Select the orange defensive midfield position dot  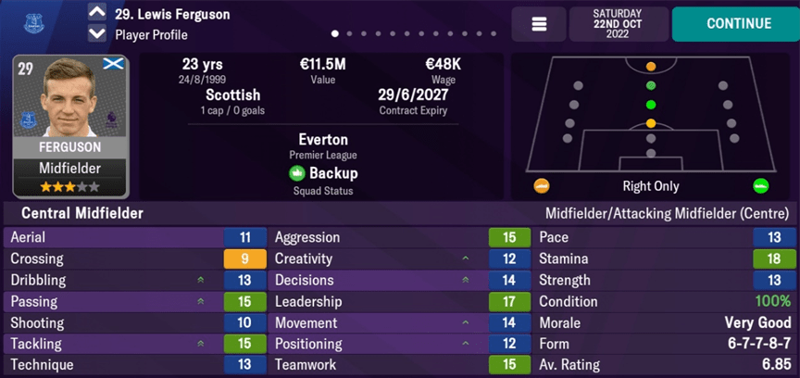pos(651,123)
